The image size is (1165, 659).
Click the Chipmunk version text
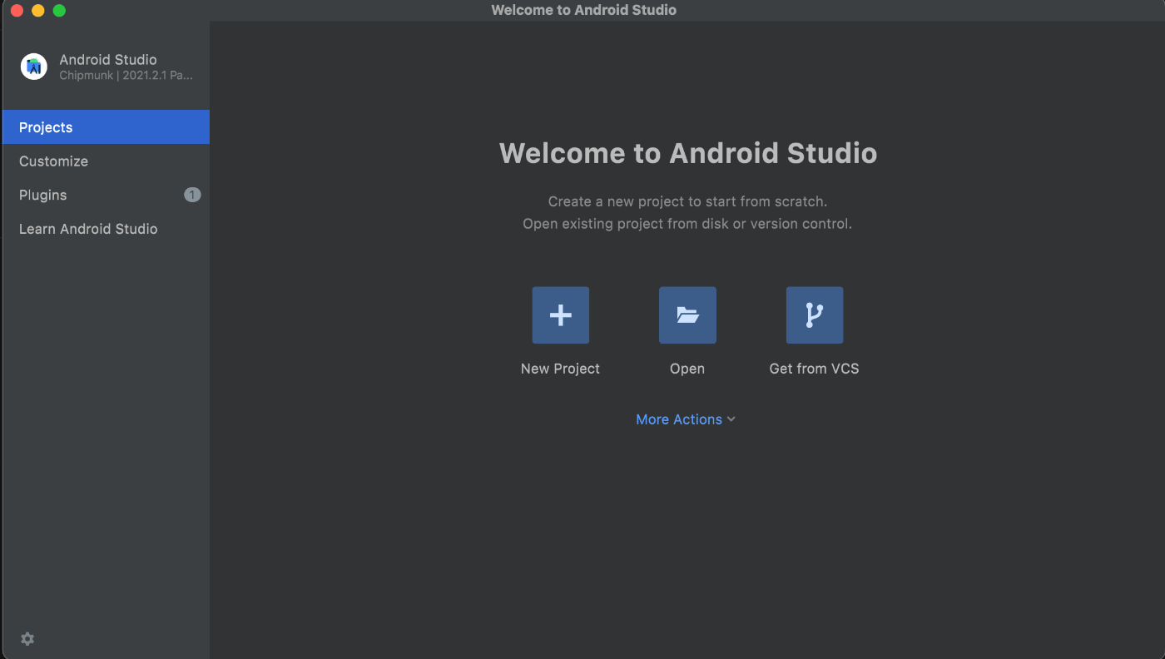coord(126,76)
